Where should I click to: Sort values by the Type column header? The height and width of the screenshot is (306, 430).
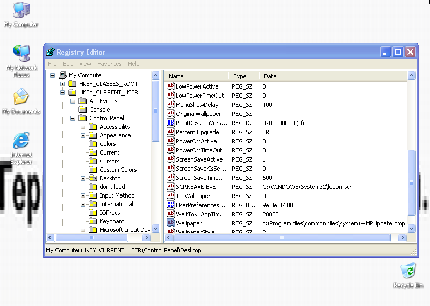(x=243, y=76)
